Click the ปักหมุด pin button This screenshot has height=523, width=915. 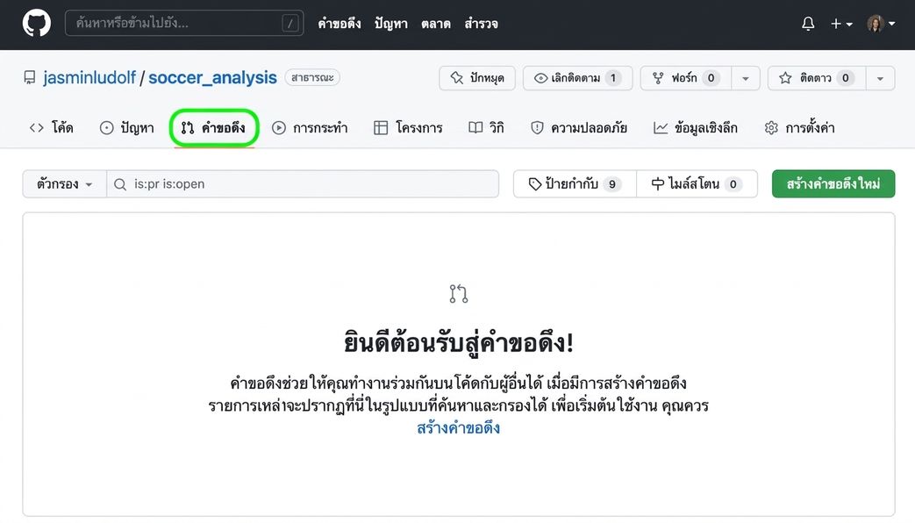477,78
